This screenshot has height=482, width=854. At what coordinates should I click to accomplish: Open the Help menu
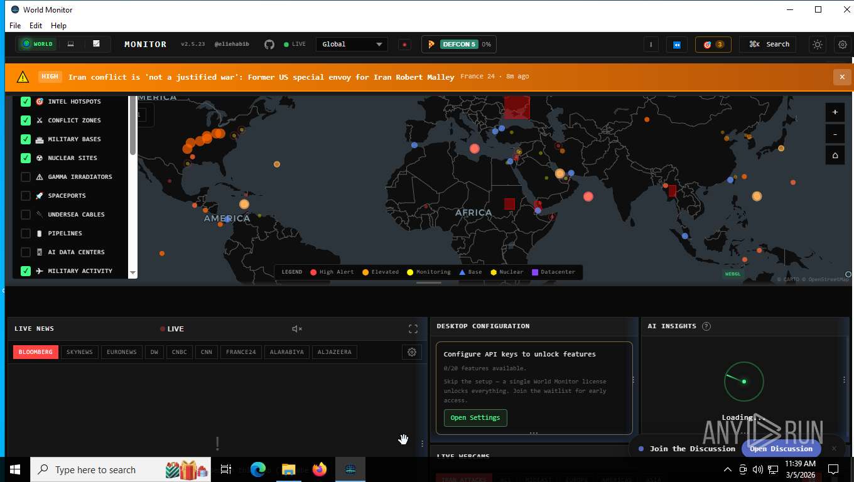pos(58,26)
